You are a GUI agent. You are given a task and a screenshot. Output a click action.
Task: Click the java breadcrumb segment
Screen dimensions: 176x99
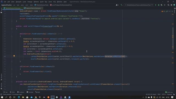22,5
